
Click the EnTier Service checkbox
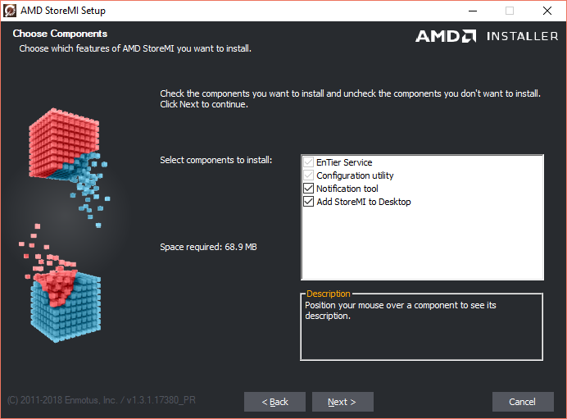click(309, 162)
